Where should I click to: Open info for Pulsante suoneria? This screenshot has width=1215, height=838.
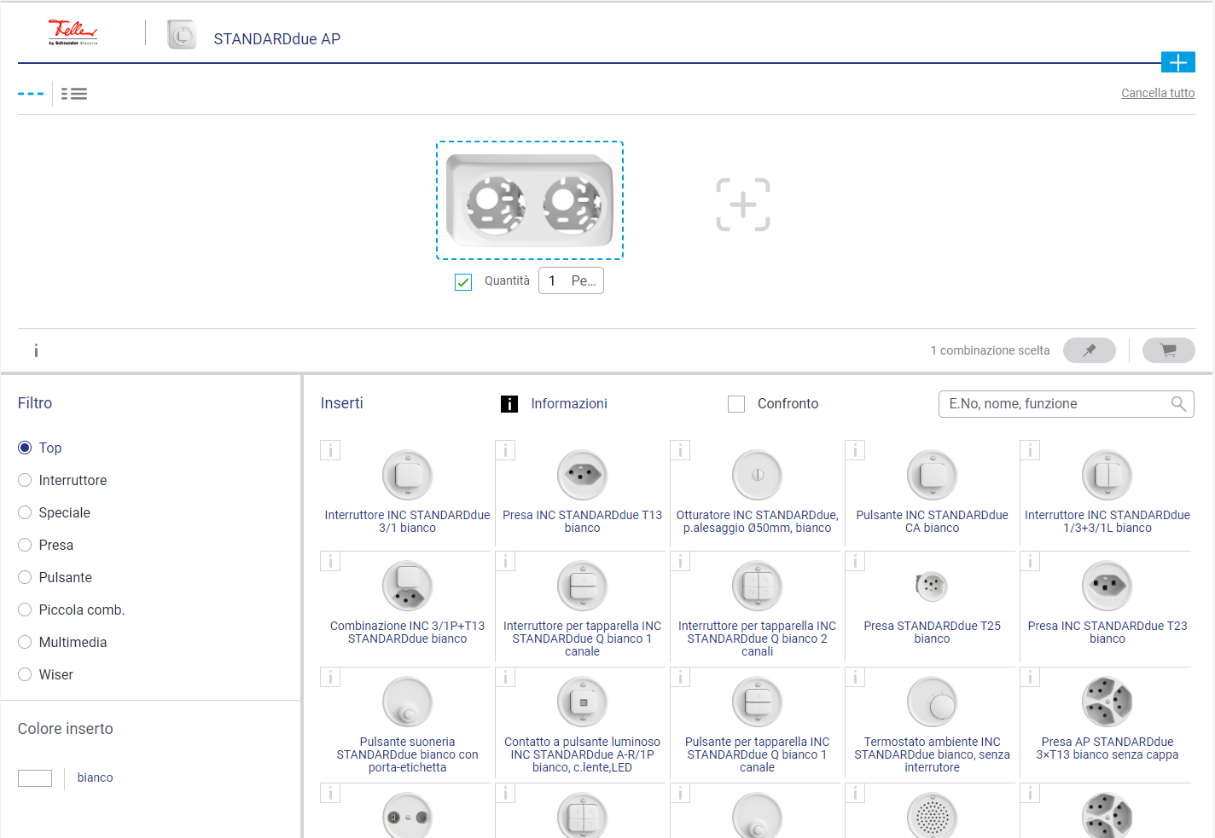[x=330, y=677]
